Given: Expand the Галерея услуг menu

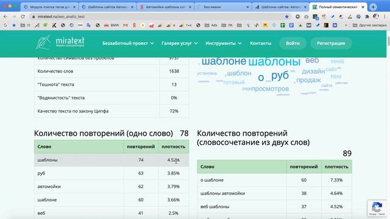Looking at the screenshot, I should pos(180,43).
